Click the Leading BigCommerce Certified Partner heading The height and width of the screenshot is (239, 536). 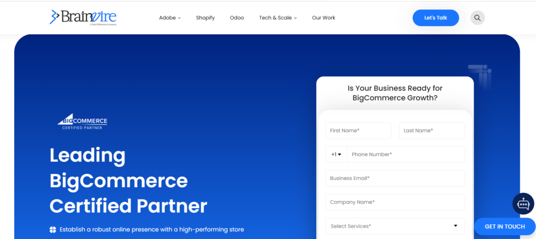(x=129, y=180)
